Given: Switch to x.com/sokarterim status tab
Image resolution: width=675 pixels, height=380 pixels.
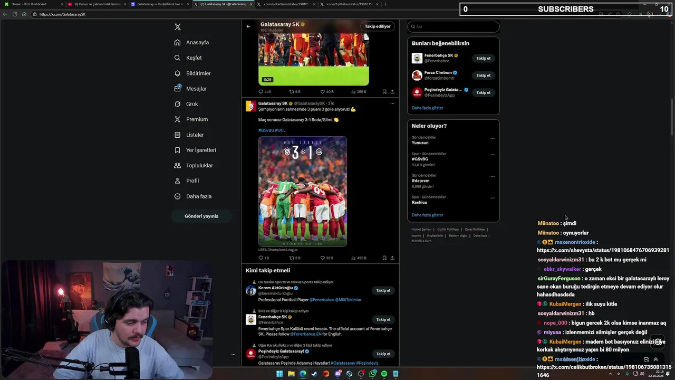Looking at the screenshot, I should (x=286, y=4).
